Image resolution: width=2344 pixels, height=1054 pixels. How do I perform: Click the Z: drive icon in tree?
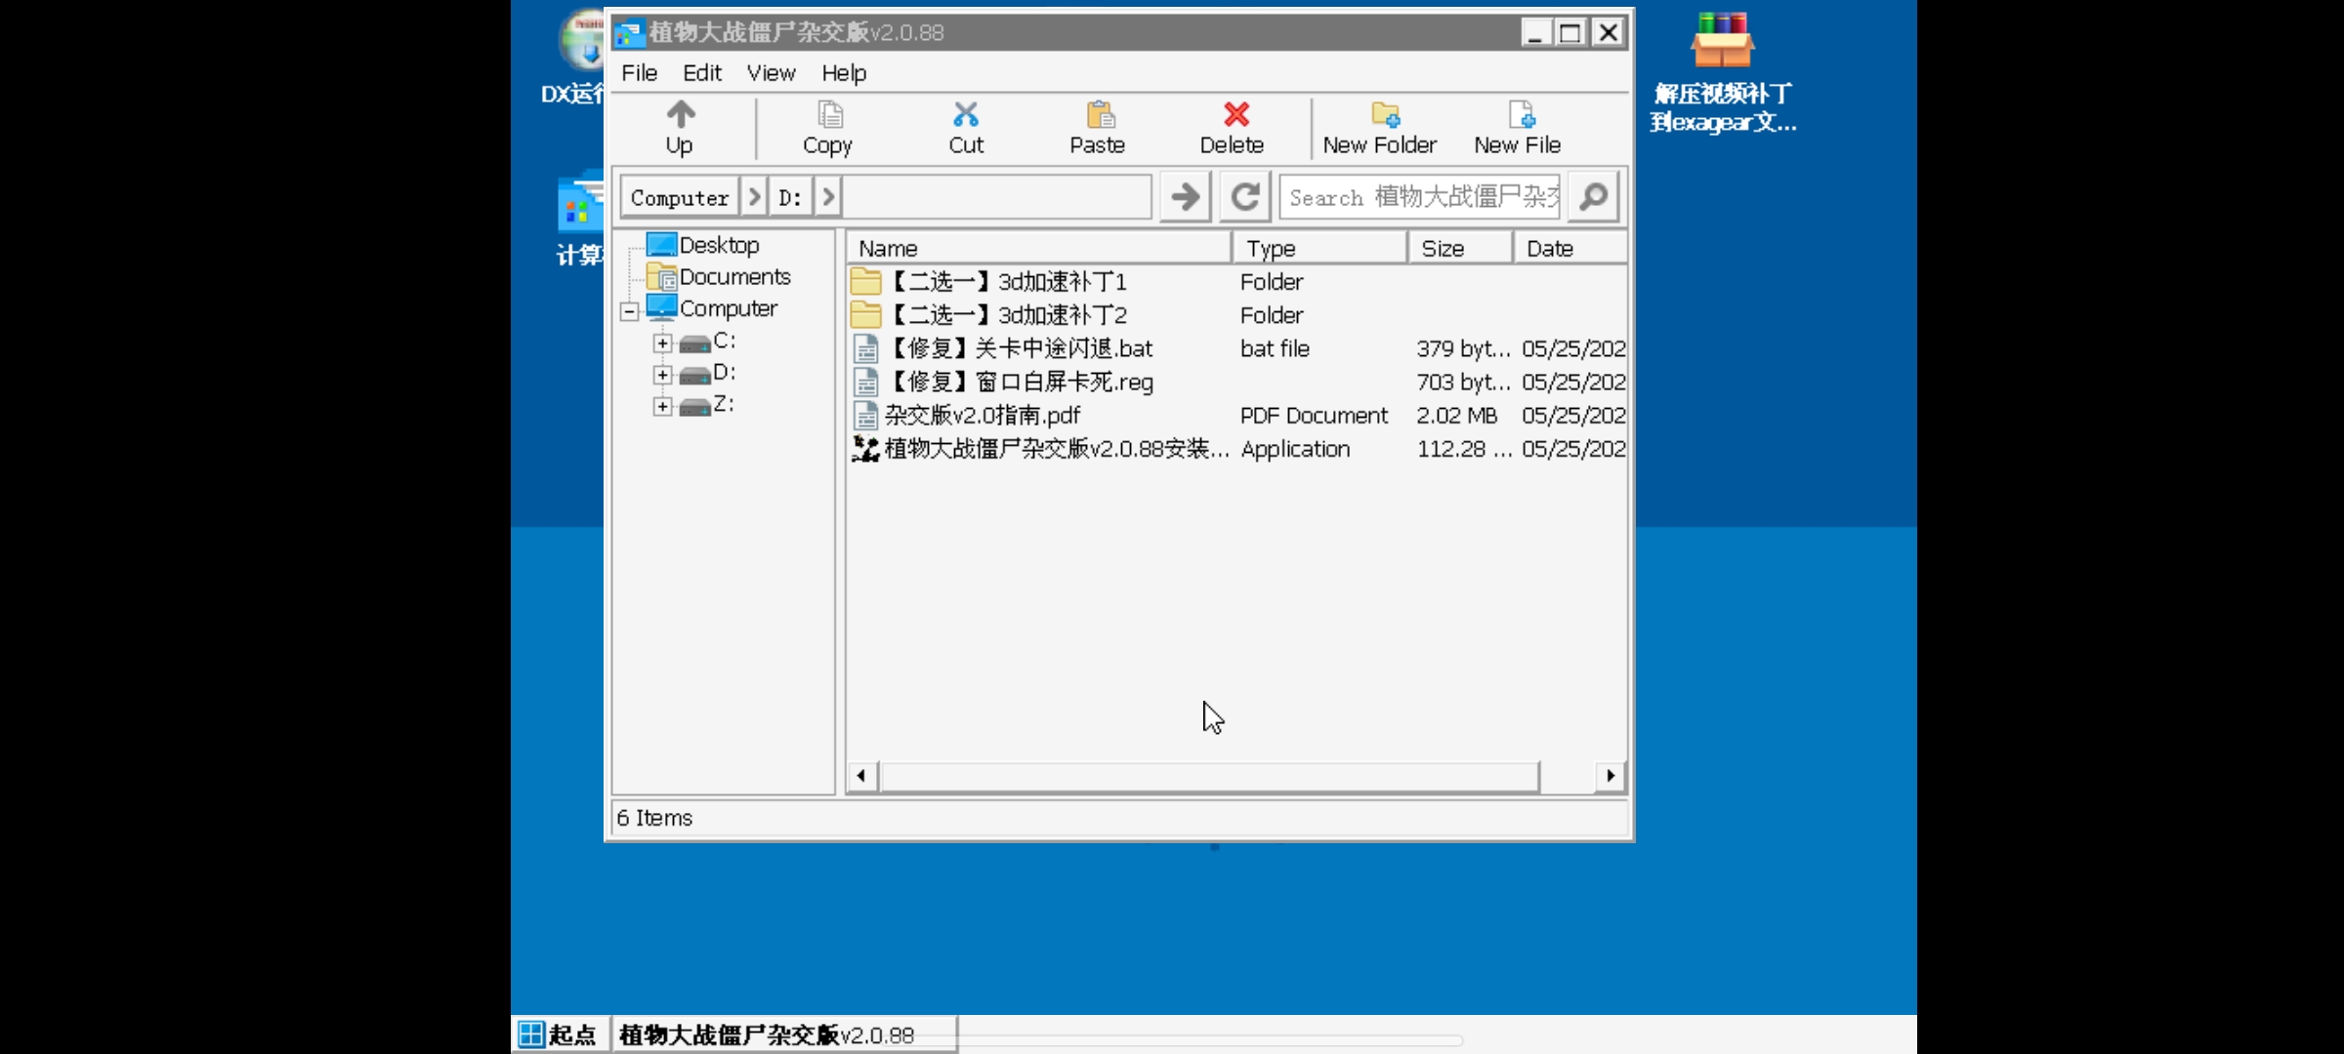[695, 406]
